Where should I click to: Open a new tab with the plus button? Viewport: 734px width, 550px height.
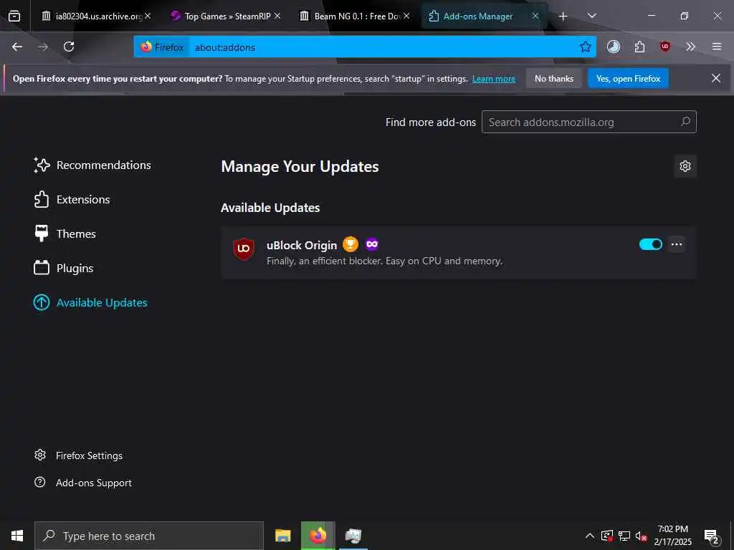click(563, 16)
